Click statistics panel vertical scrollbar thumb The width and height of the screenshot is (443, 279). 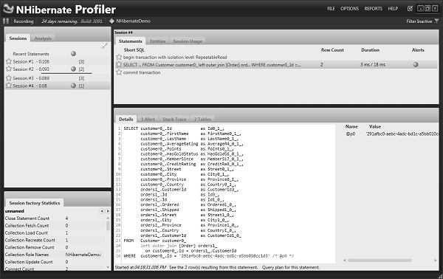[x=108, y=226]
